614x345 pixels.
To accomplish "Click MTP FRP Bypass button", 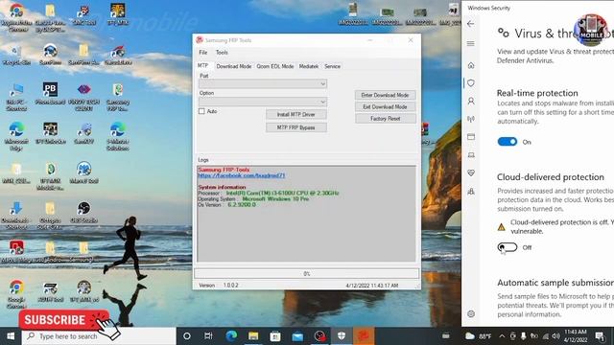I will tap(296, 127).
